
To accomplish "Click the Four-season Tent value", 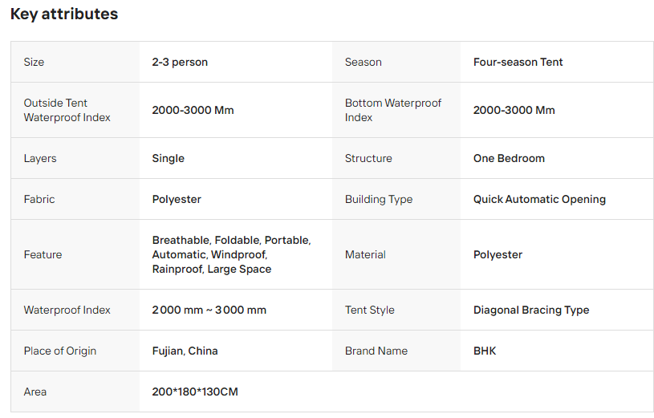I will tap(518, 62).
